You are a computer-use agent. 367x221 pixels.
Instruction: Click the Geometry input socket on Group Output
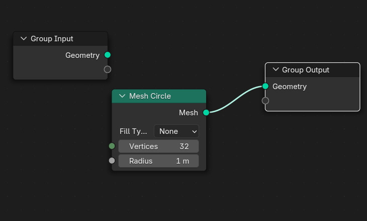coord(265,86)
